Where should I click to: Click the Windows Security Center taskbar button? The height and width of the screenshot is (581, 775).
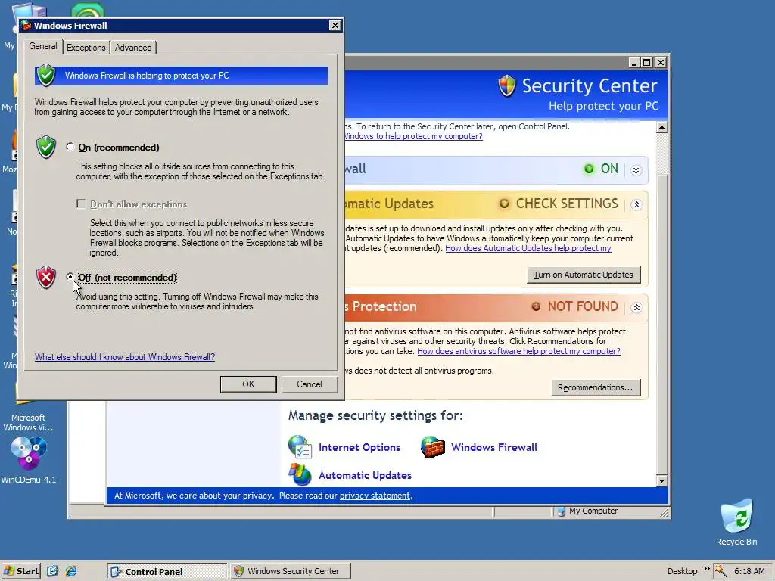click(x=290, y=572)
